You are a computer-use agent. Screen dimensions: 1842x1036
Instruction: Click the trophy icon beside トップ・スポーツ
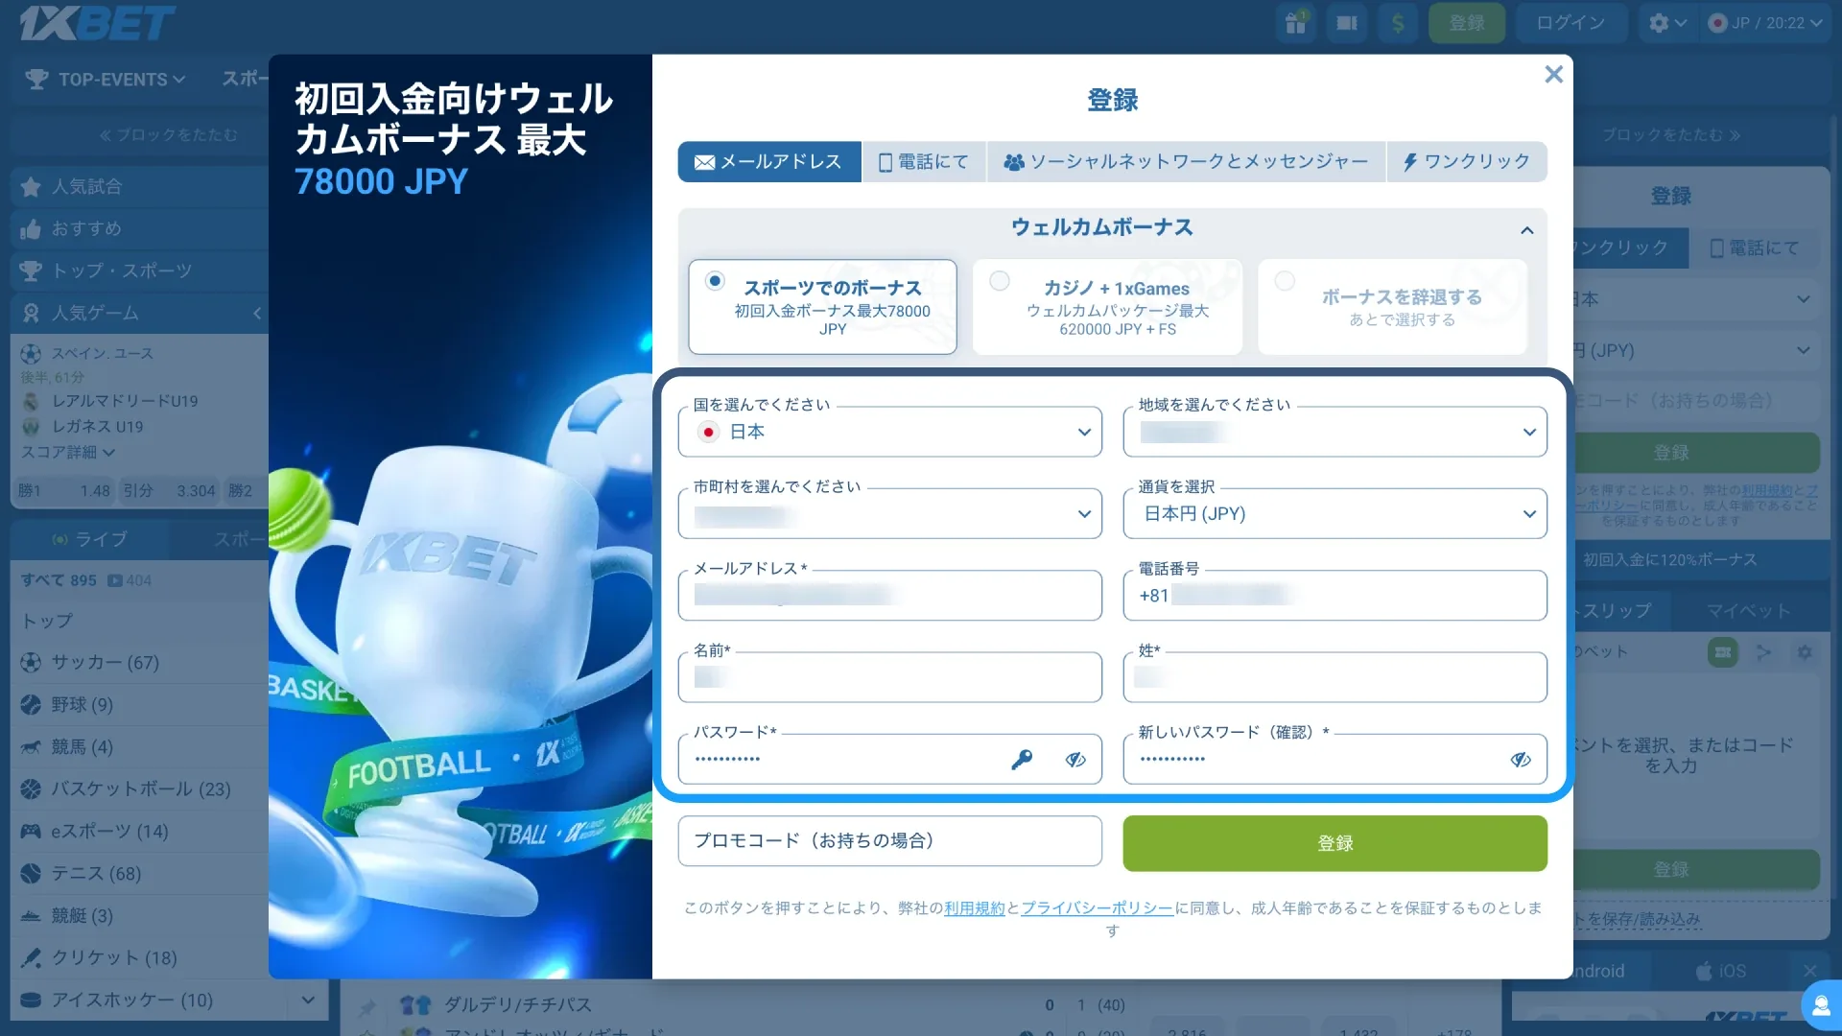[31, 271]
